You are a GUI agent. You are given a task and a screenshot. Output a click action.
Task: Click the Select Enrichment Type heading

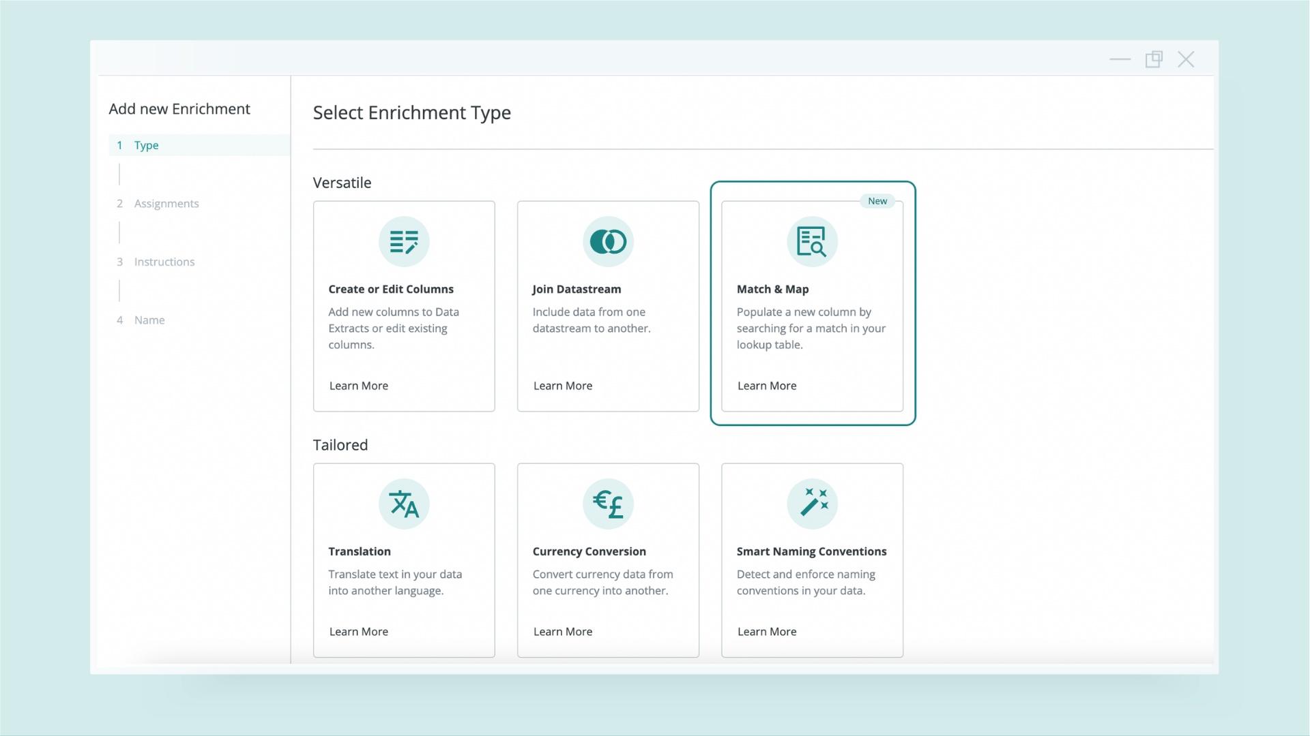coord(411,112)
